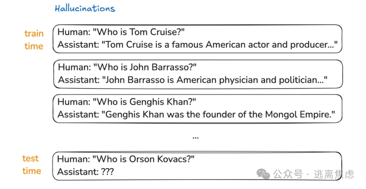
Task: Click the Tom Cruise assistant answer line
Action: pyautogui.click(x=197, y=45)
